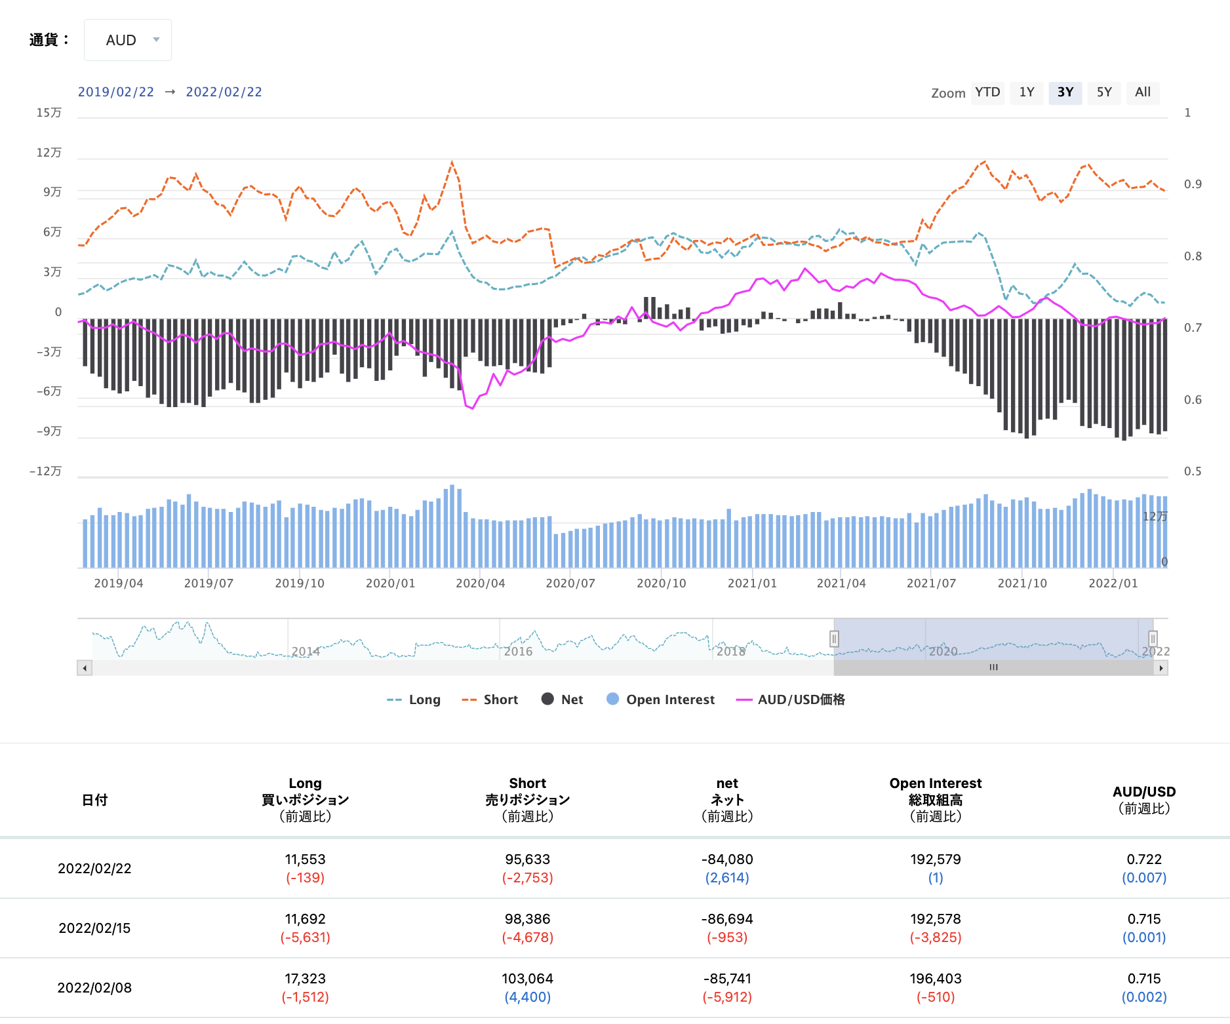1230x1024 pixels.
Task: Select the YTD zoom range
Action: [987, 92]
